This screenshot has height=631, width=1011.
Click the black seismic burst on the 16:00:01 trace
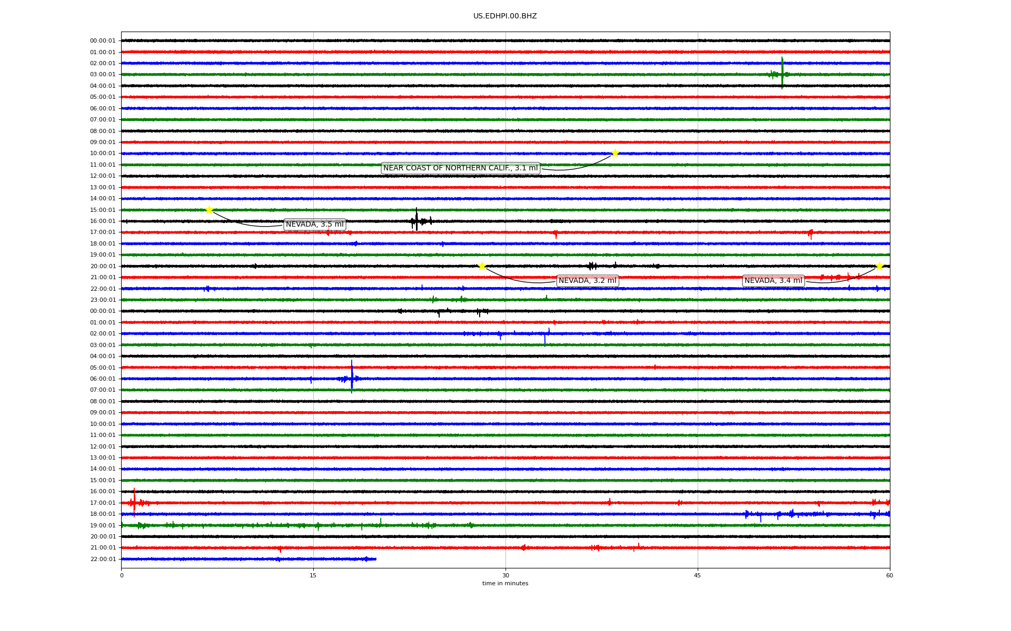[417, 220]
